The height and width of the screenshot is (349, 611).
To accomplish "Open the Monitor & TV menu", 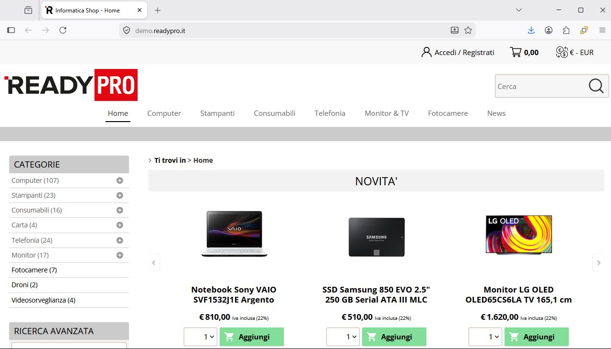I will [387, 113].
